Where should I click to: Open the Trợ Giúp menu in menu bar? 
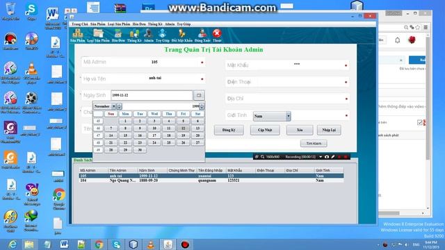coord(184,24)
